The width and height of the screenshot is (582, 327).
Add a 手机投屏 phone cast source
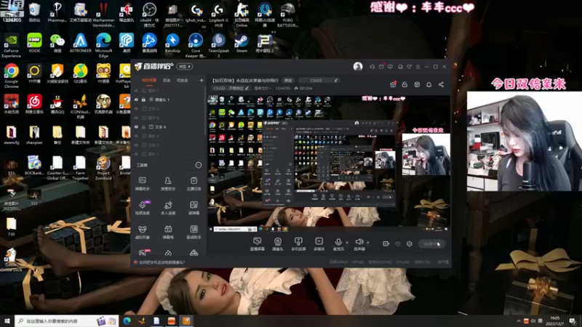298,244
